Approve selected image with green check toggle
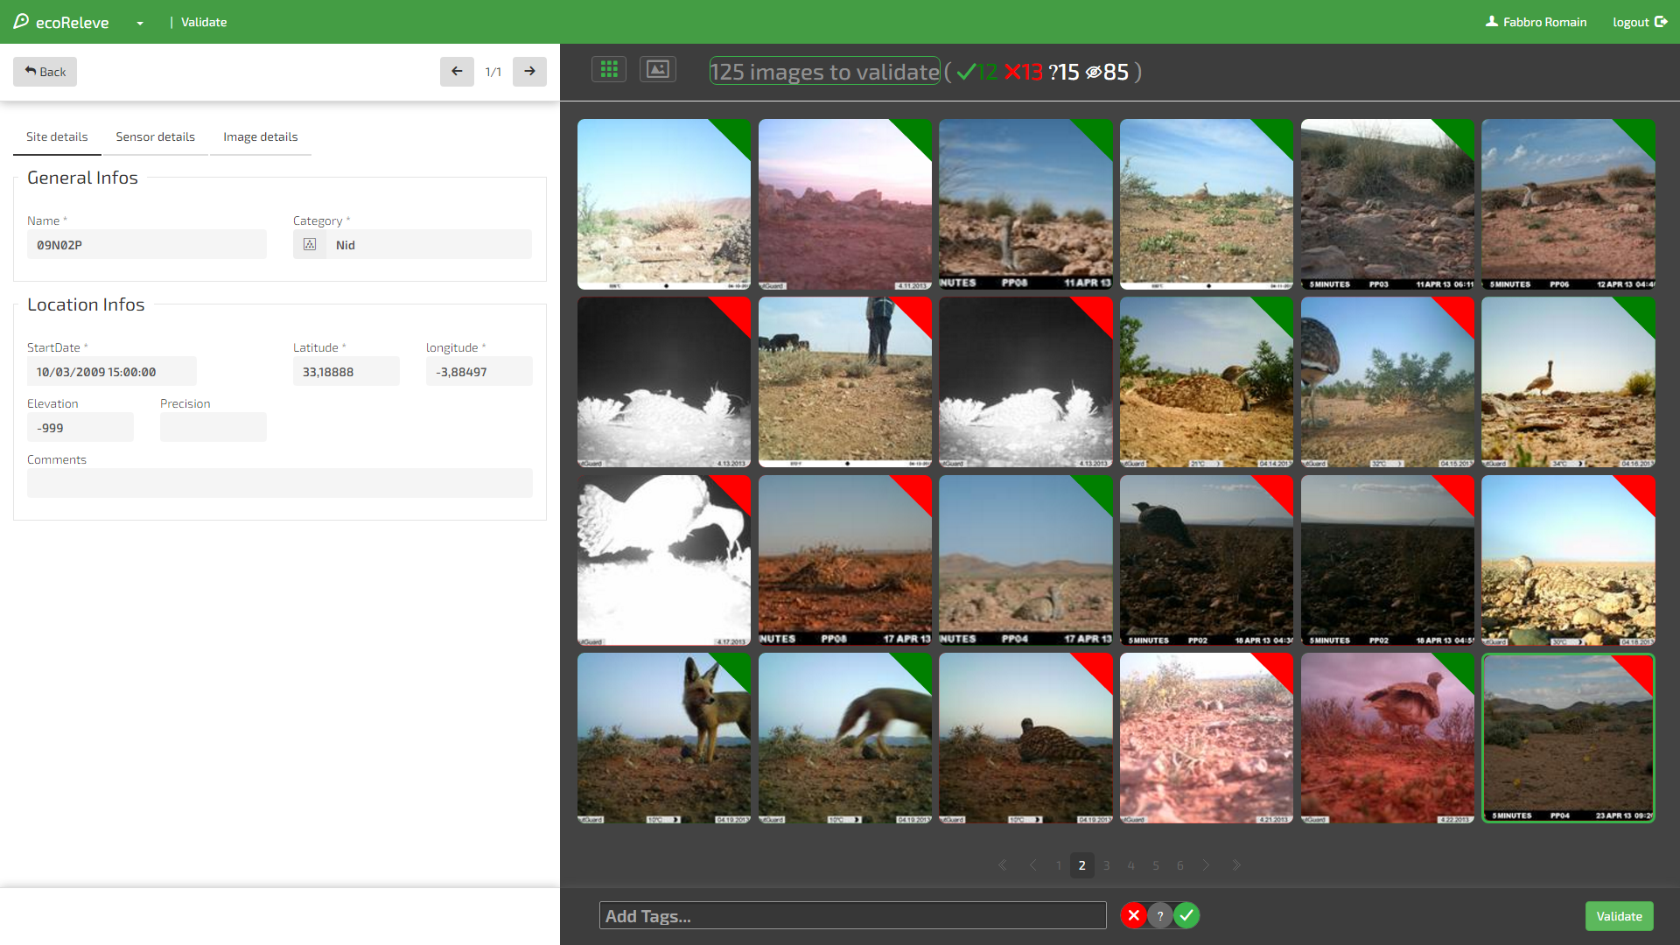The width and height of the screenshot is (1680, 945). coord(1186,915)
